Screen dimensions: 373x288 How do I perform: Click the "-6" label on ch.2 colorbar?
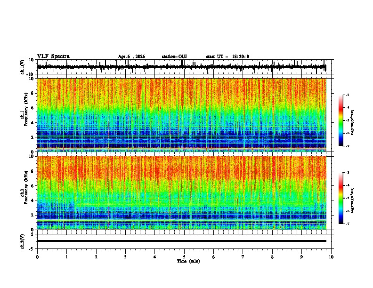348,211
